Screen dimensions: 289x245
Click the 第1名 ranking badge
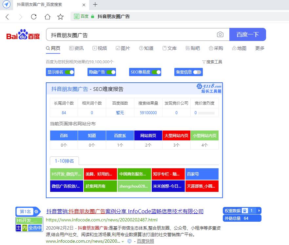tap(25, 212)
